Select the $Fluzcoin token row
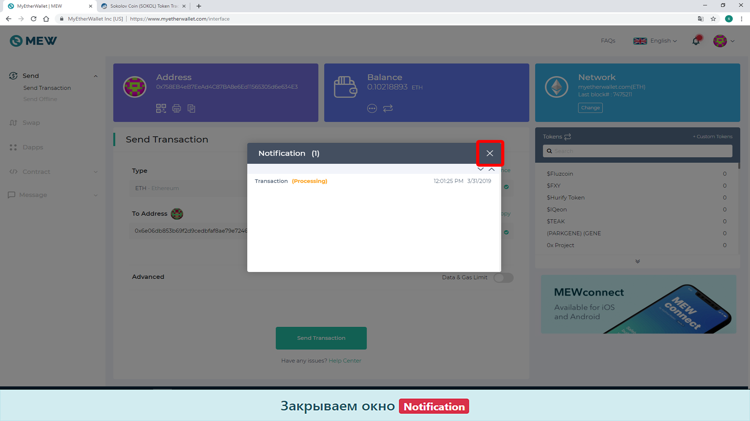750x421 pixels. tap(637, 174)
